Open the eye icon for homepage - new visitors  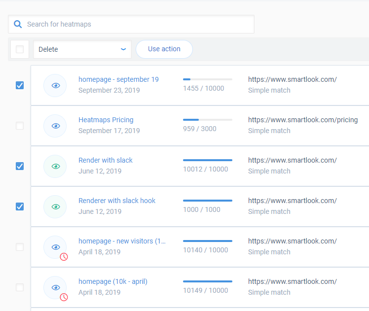[55, 247]
